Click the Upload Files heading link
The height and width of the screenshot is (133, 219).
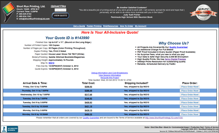pyautogui.click(x=58, y=6)
